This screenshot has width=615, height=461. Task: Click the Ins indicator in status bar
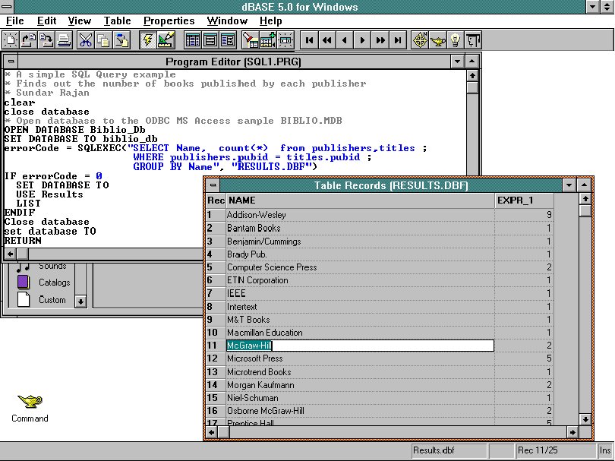(605, 450)
